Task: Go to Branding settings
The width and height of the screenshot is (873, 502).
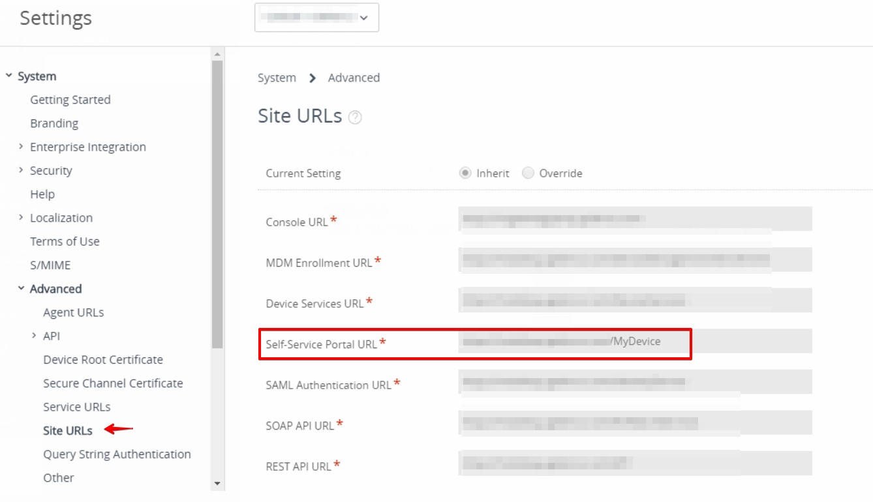Action: point(54,123)
